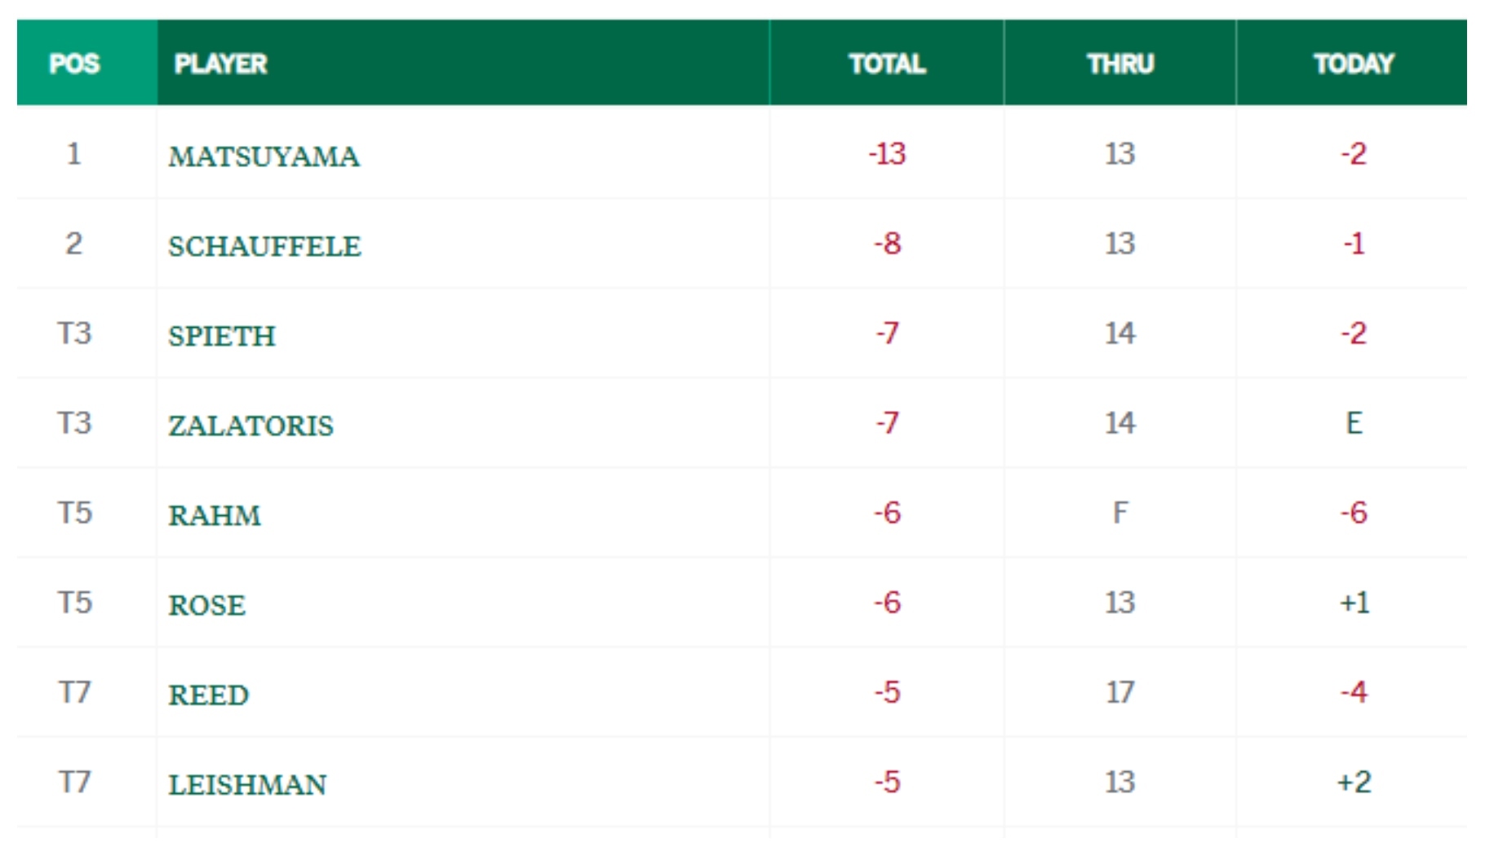1485x856 pixels.
Task: Click on ZALATORIS name
Action: [x=250, y=425]
